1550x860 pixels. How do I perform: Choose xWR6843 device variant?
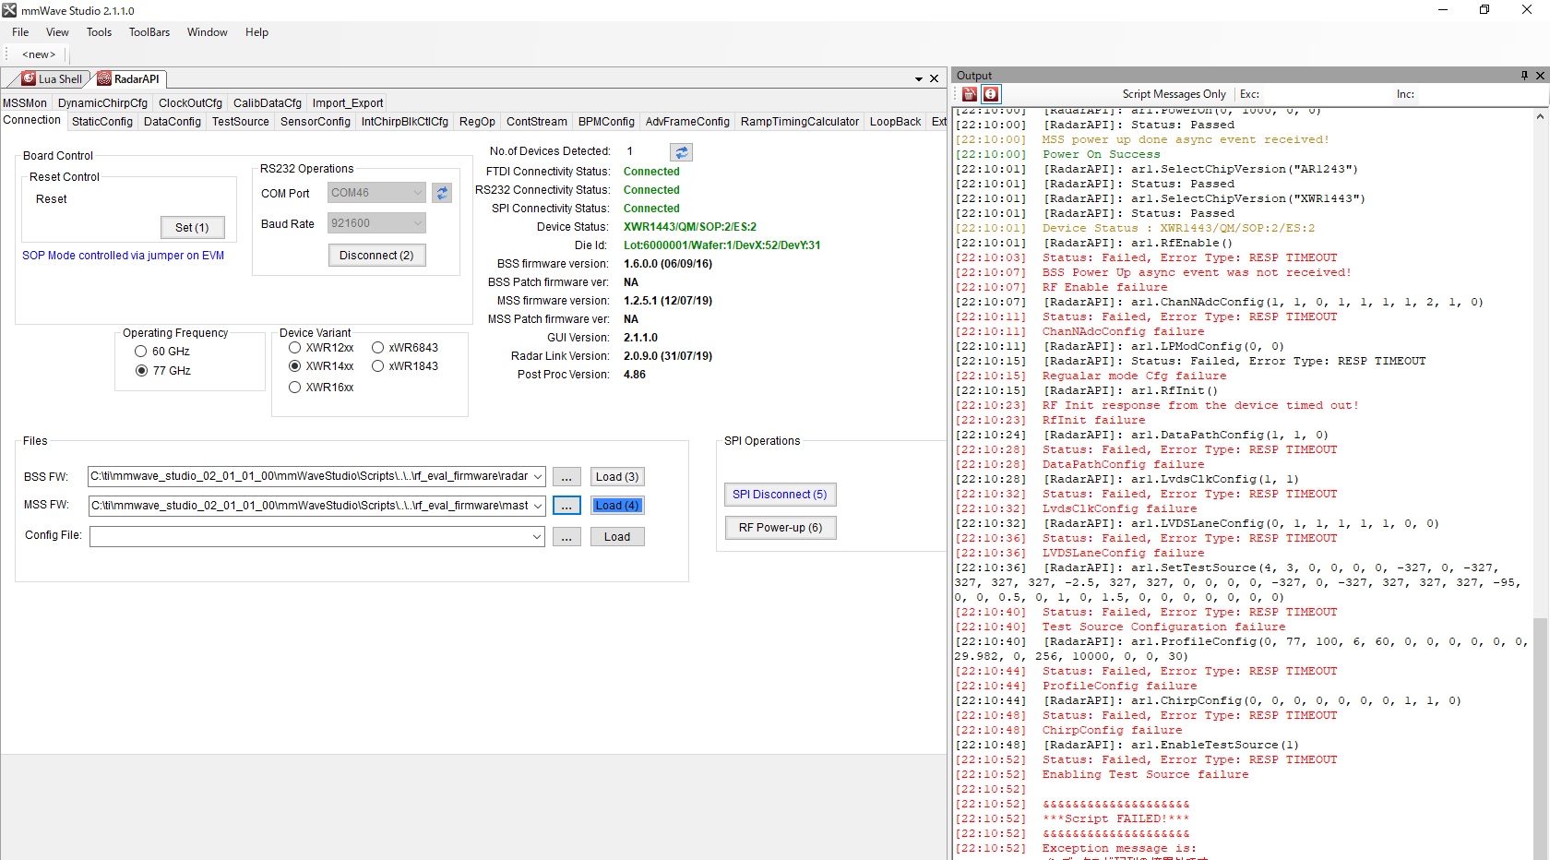(x=378, y=348)
